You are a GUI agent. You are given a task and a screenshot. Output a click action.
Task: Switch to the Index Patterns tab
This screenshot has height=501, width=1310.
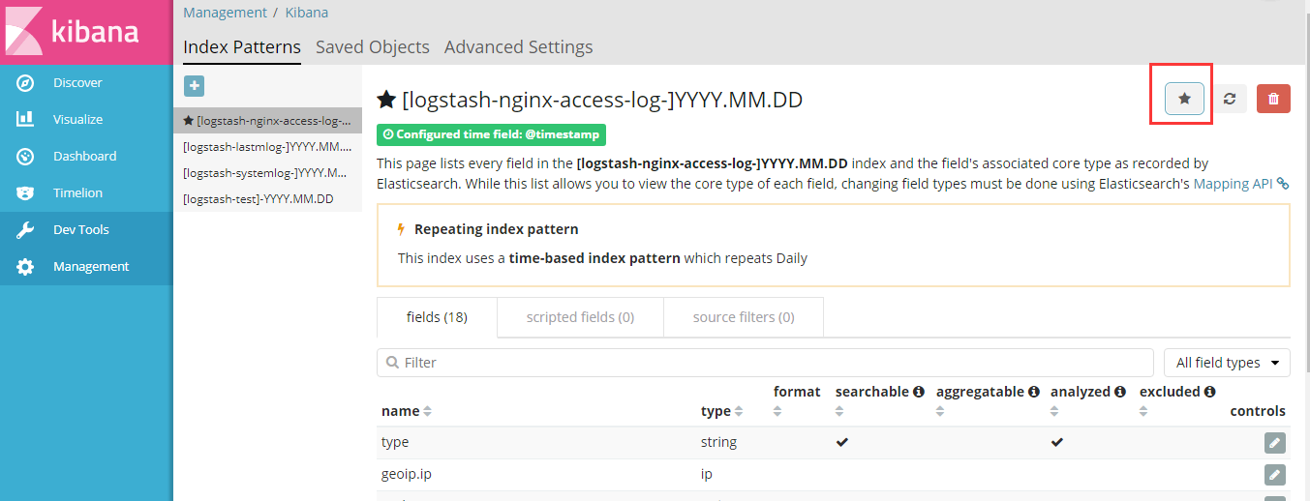pos(242,46)
